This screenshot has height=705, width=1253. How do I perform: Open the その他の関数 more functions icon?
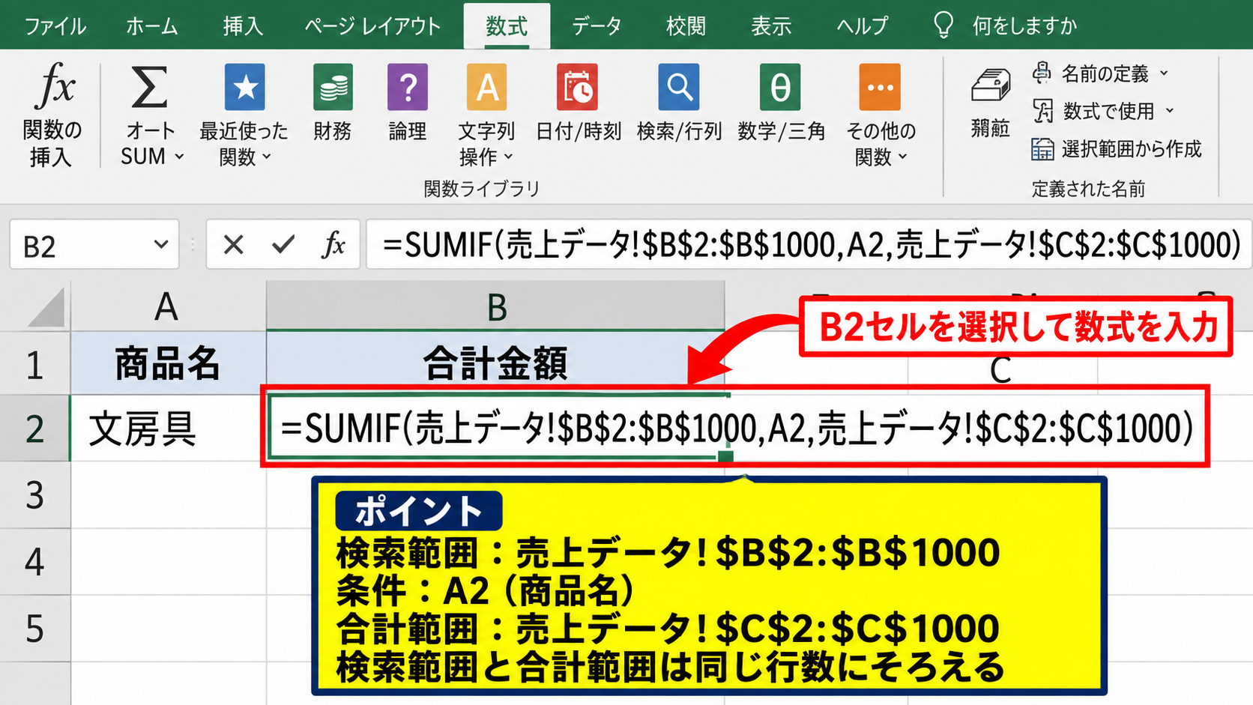(880, 87)
